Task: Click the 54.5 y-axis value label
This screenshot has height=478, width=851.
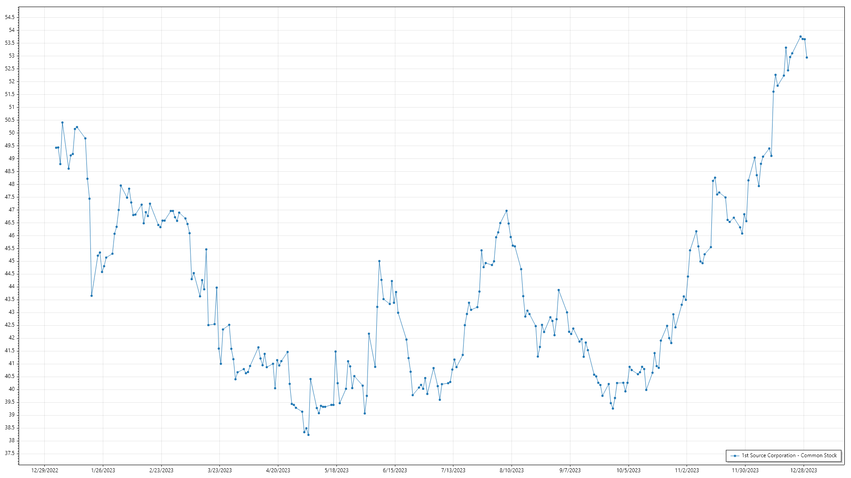Action: pos(9,17)
